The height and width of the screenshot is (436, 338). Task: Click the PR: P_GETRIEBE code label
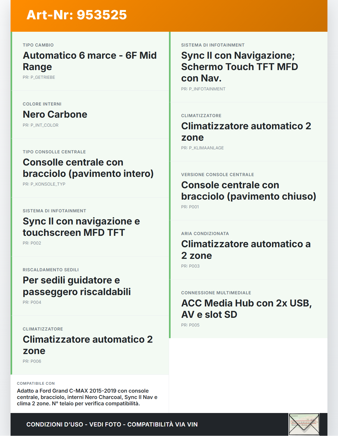pos(39,77)
